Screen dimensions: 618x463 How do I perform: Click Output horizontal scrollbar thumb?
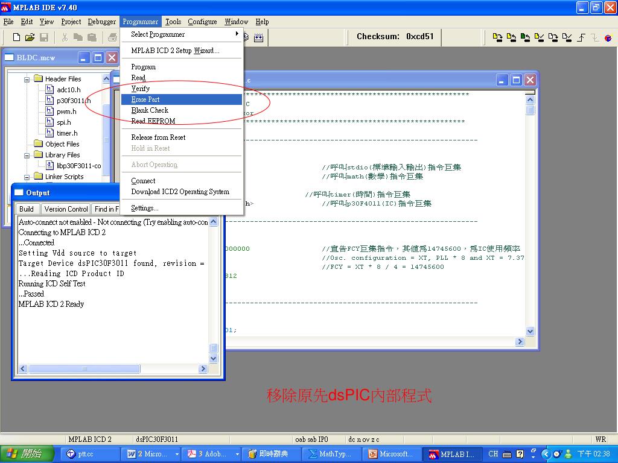(84, 369)
